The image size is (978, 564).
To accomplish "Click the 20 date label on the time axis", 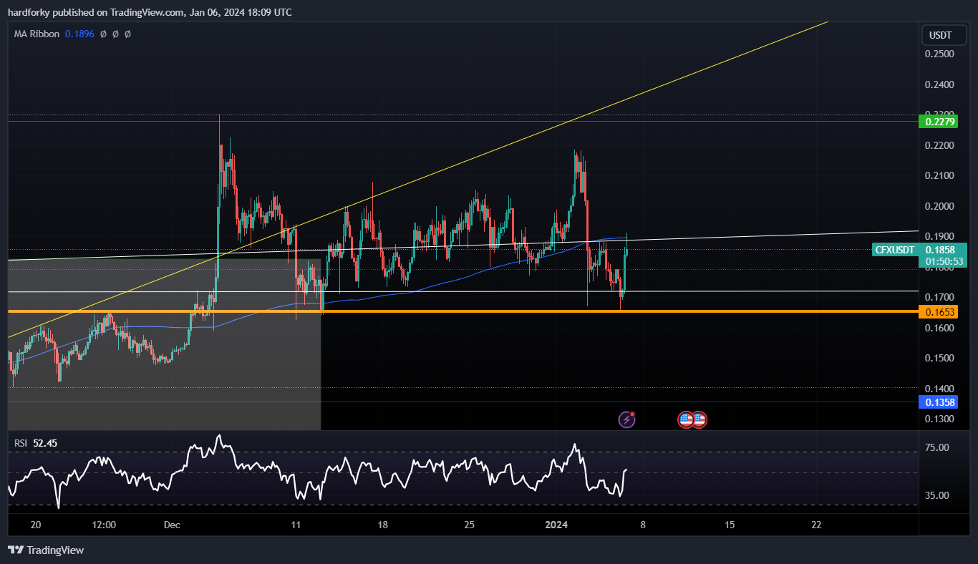I will (x=36, y=525).
